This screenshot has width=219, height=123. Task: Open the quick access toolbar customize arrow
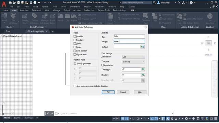click(51, 2)
